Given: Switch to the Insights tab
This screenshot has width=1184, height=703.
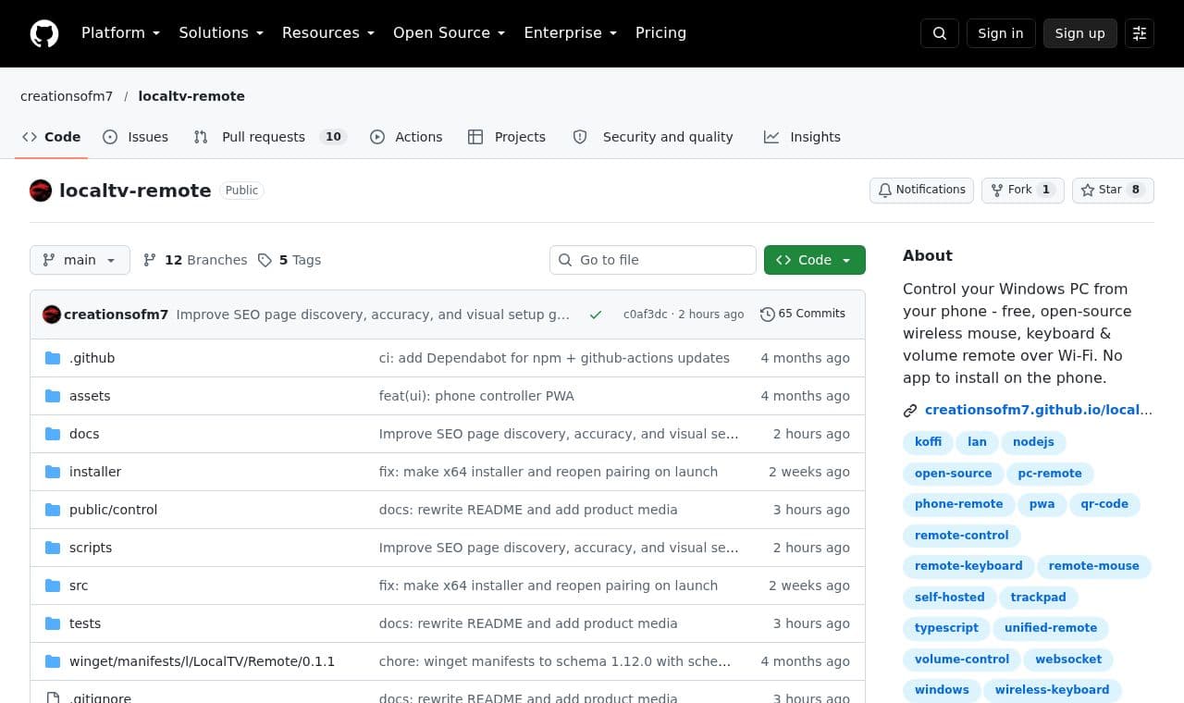Looking at the screenshot, I should coord(802,137).
